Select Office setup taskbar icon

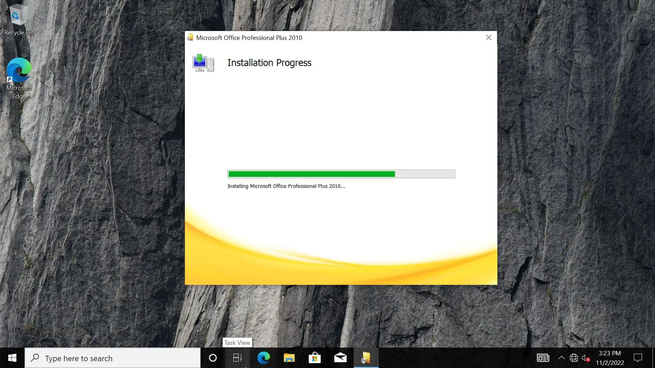[366, 358]
